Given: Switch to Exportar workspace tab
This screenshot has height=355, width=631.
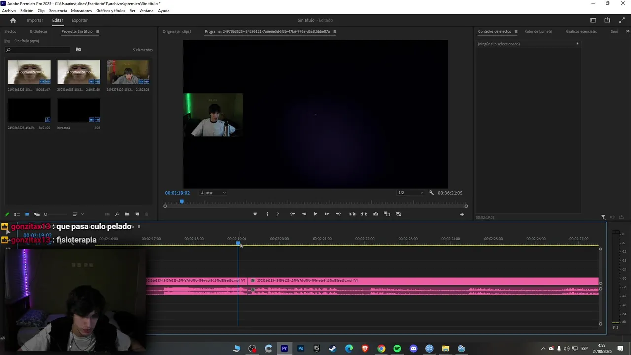Looking at the screenshot, I should coord(79,20).
